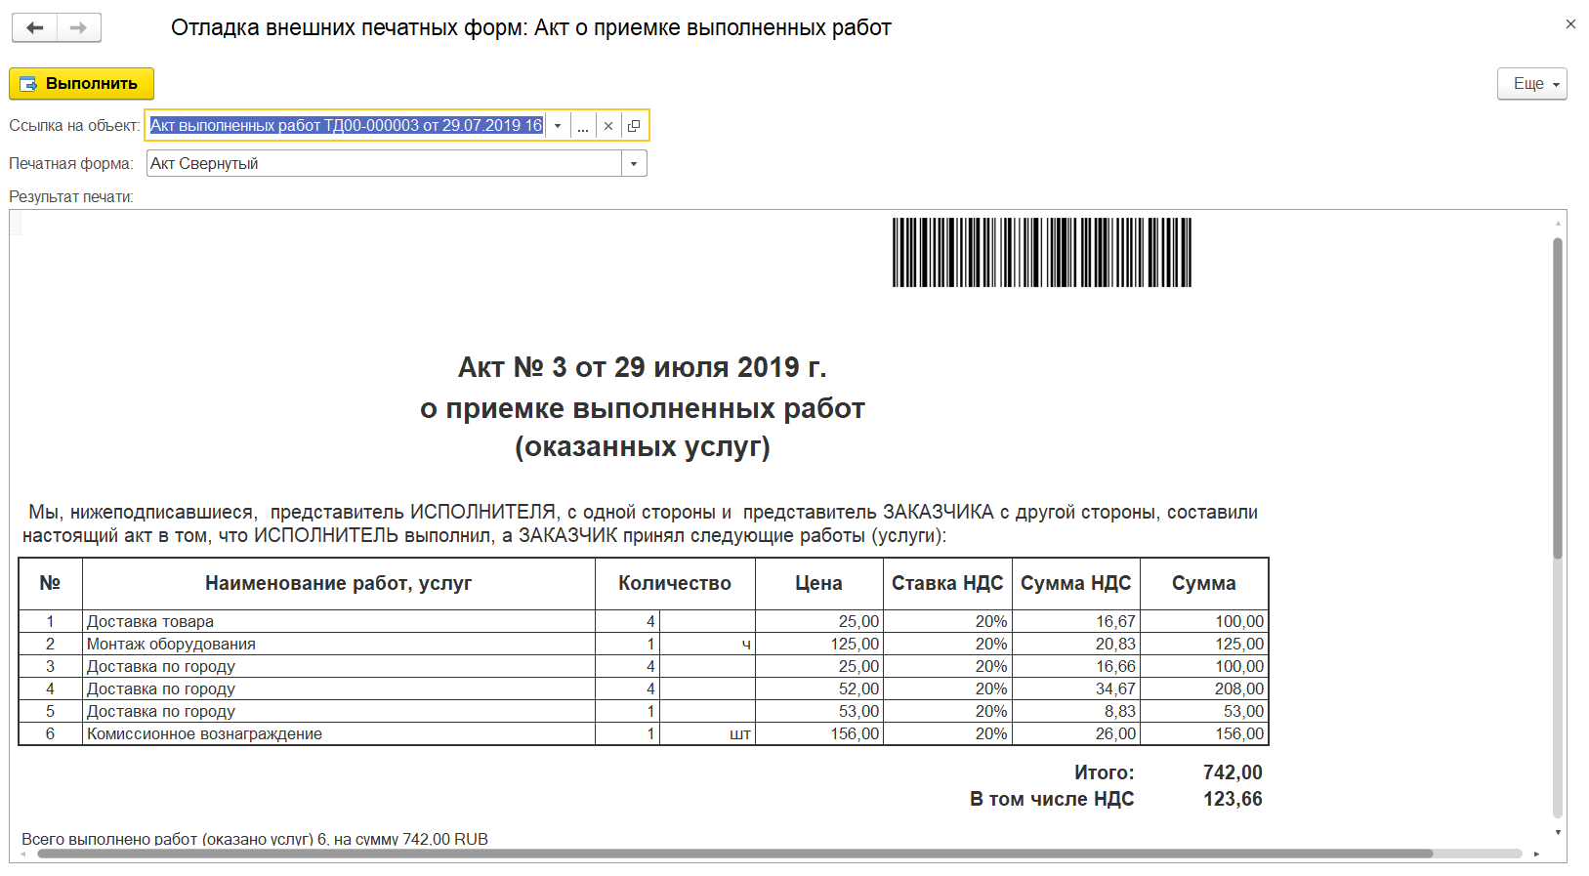Click the total value '742,00'
The image size is (1589, 876).
[x=1233, y=772]
